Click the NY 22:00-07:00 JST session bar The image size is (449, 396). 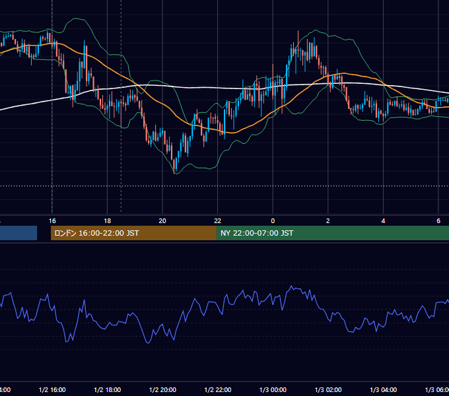coord(333,233)
